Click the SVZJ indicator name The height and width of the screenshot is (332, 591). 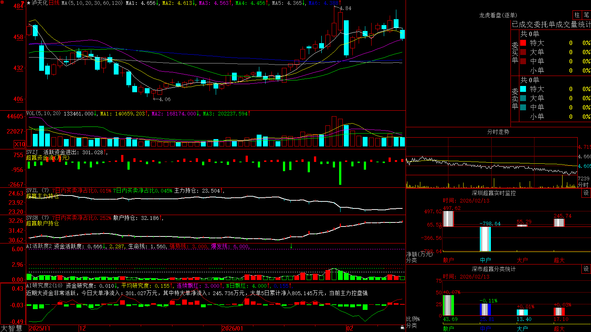click(x=32, y=152)
